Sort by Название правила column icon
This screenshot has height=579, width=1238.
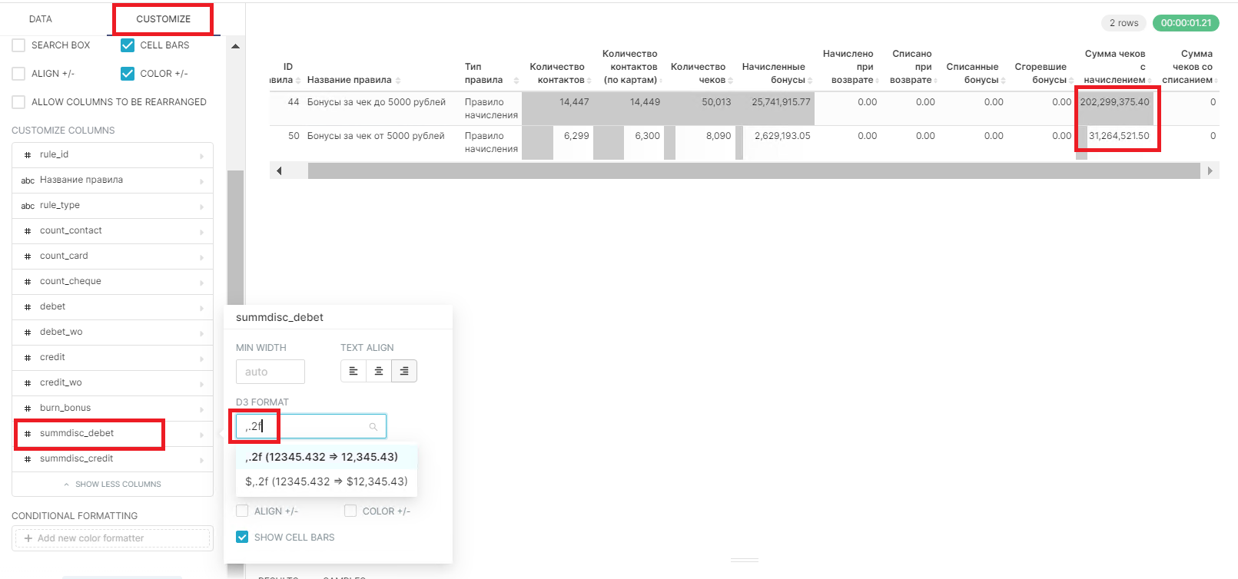[398, 81]
